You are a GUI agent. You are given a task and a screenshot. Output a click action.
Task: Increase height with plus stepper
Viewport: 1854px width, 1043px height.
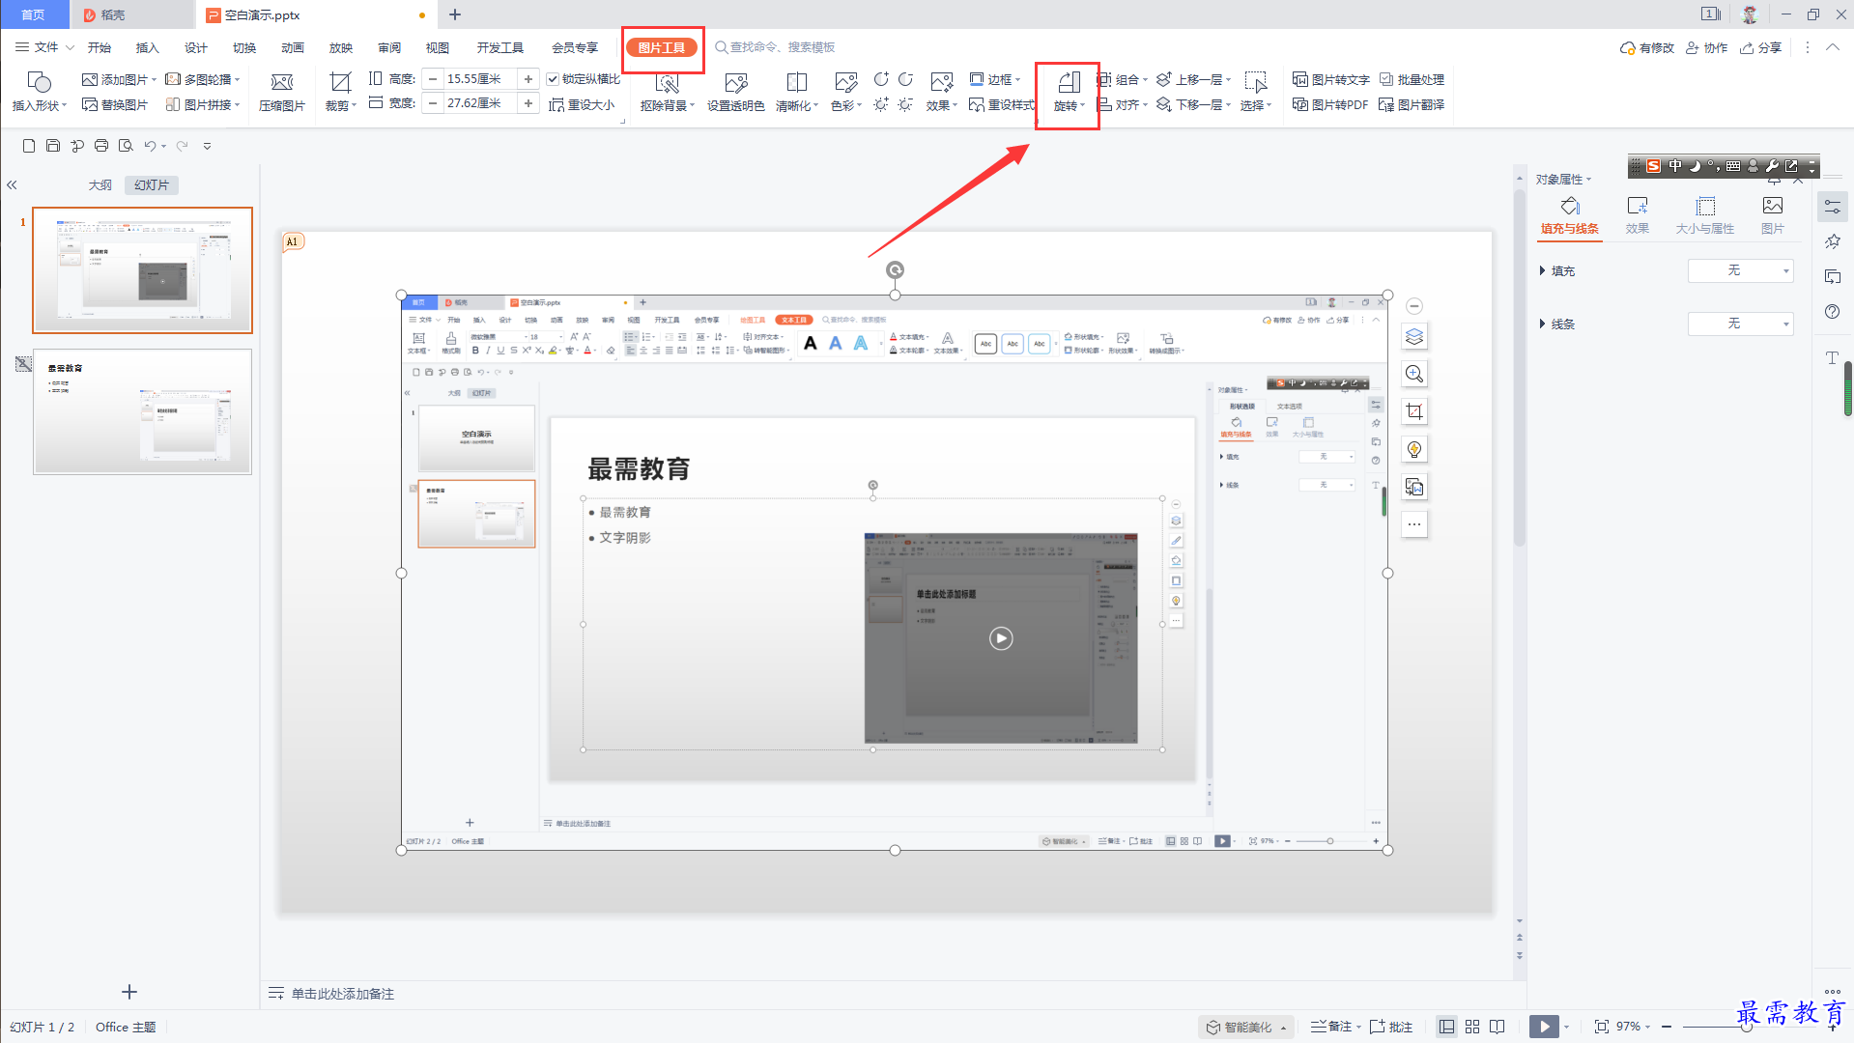[x=528, y=79]
